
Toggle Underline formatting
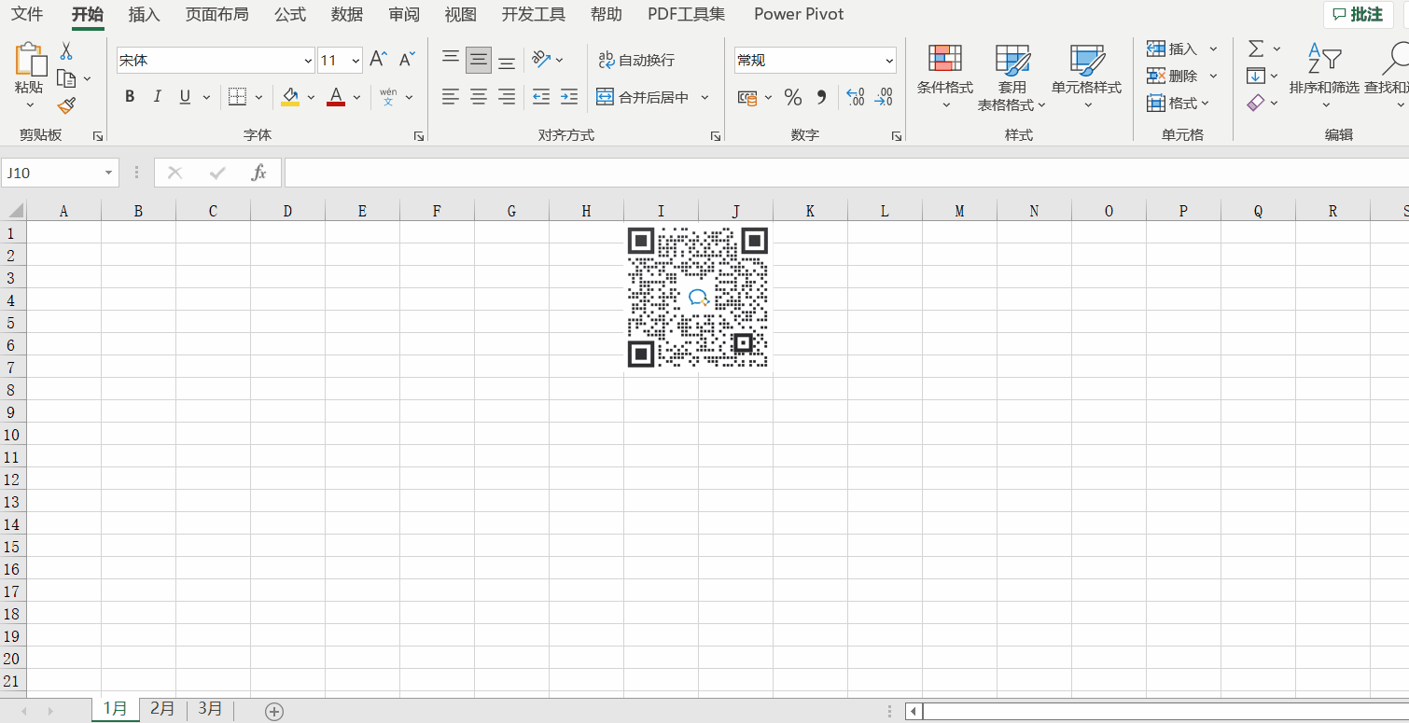click(x=184, y=96)
